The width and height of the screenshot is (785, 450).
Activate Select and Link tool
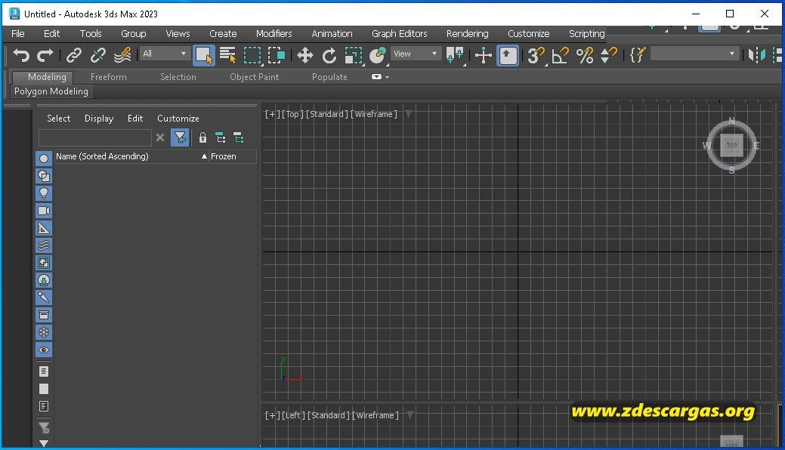[74, 54]
